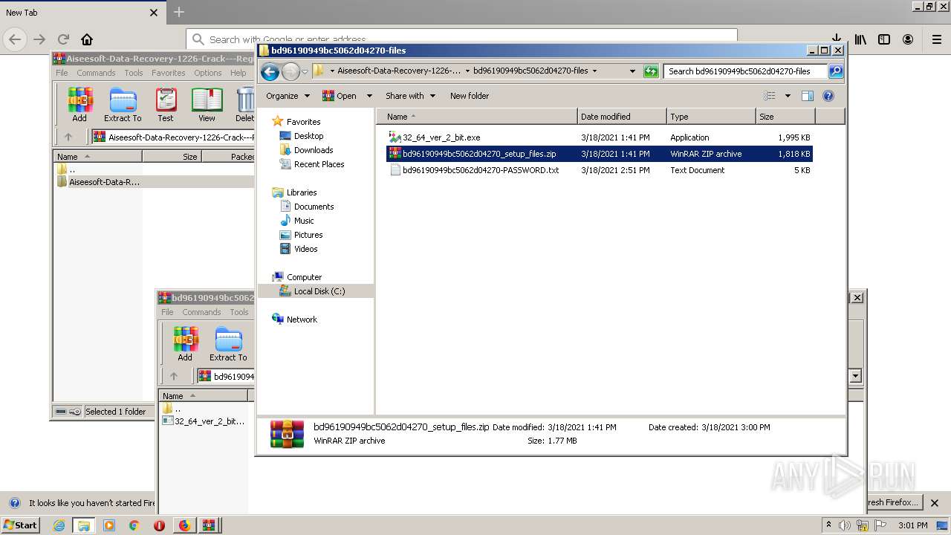This screenshot has height=535, width=951.
Task: Open recent pages dropdown next to forward arrow
Action: point(305,72)
